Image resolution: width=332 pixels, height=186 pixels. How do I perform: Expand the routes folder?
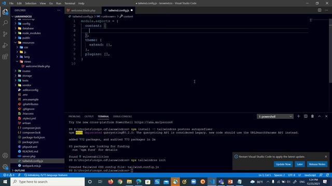pyautogui.click(x=26, y=71)
